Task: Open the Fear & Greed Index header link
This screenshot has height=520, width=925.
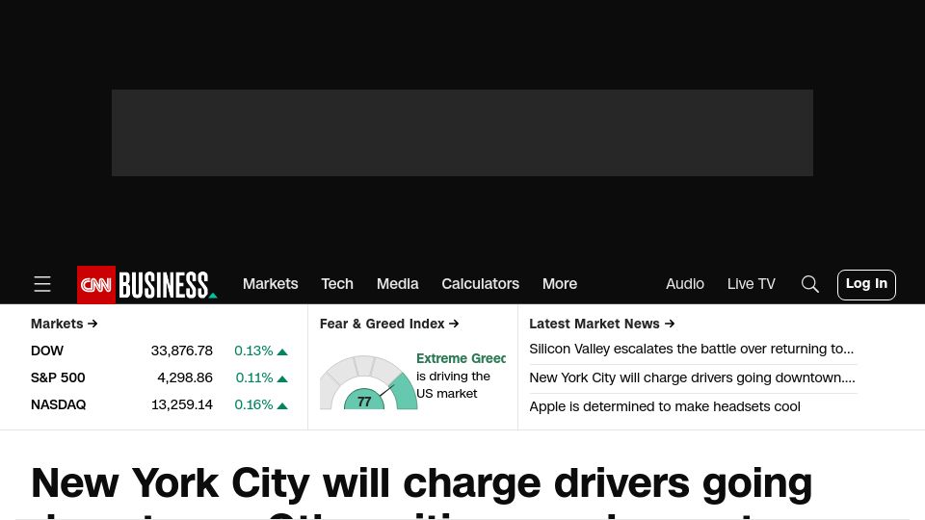Action: tap(389, 324)
